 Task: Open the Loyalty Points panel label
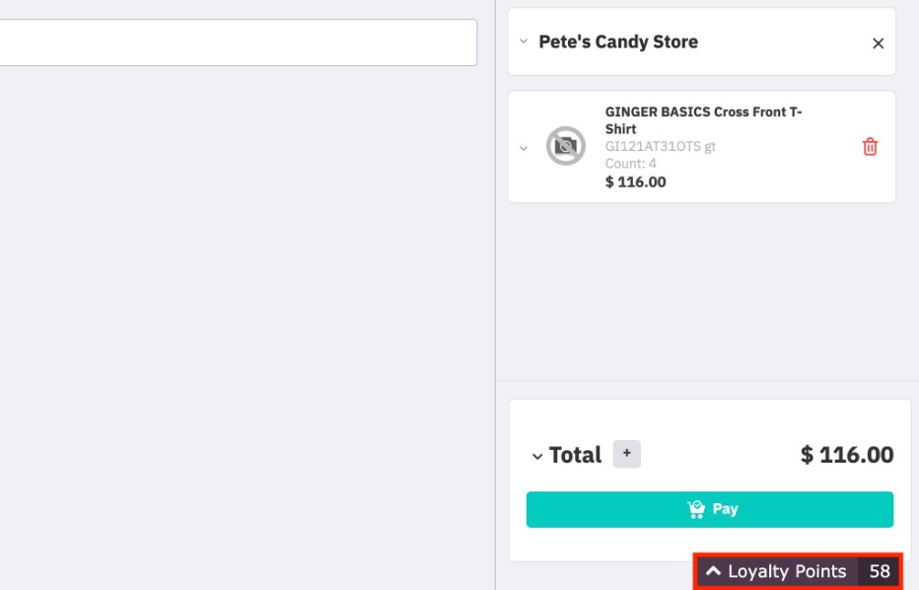tap(787, 571)
